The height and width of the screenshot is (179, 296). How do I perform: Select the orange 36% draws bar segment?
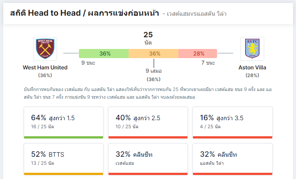(153, 54)
